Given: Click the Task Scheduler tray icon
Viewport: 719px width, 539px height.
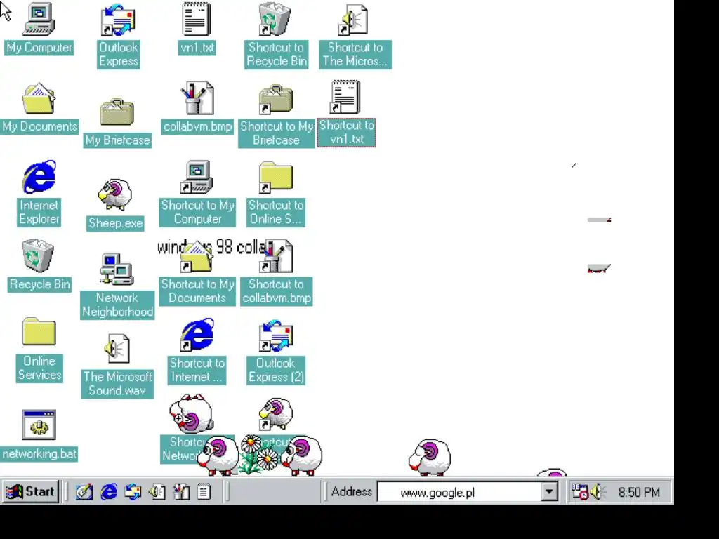Looking at the screenshot, I should coord(579,492).
